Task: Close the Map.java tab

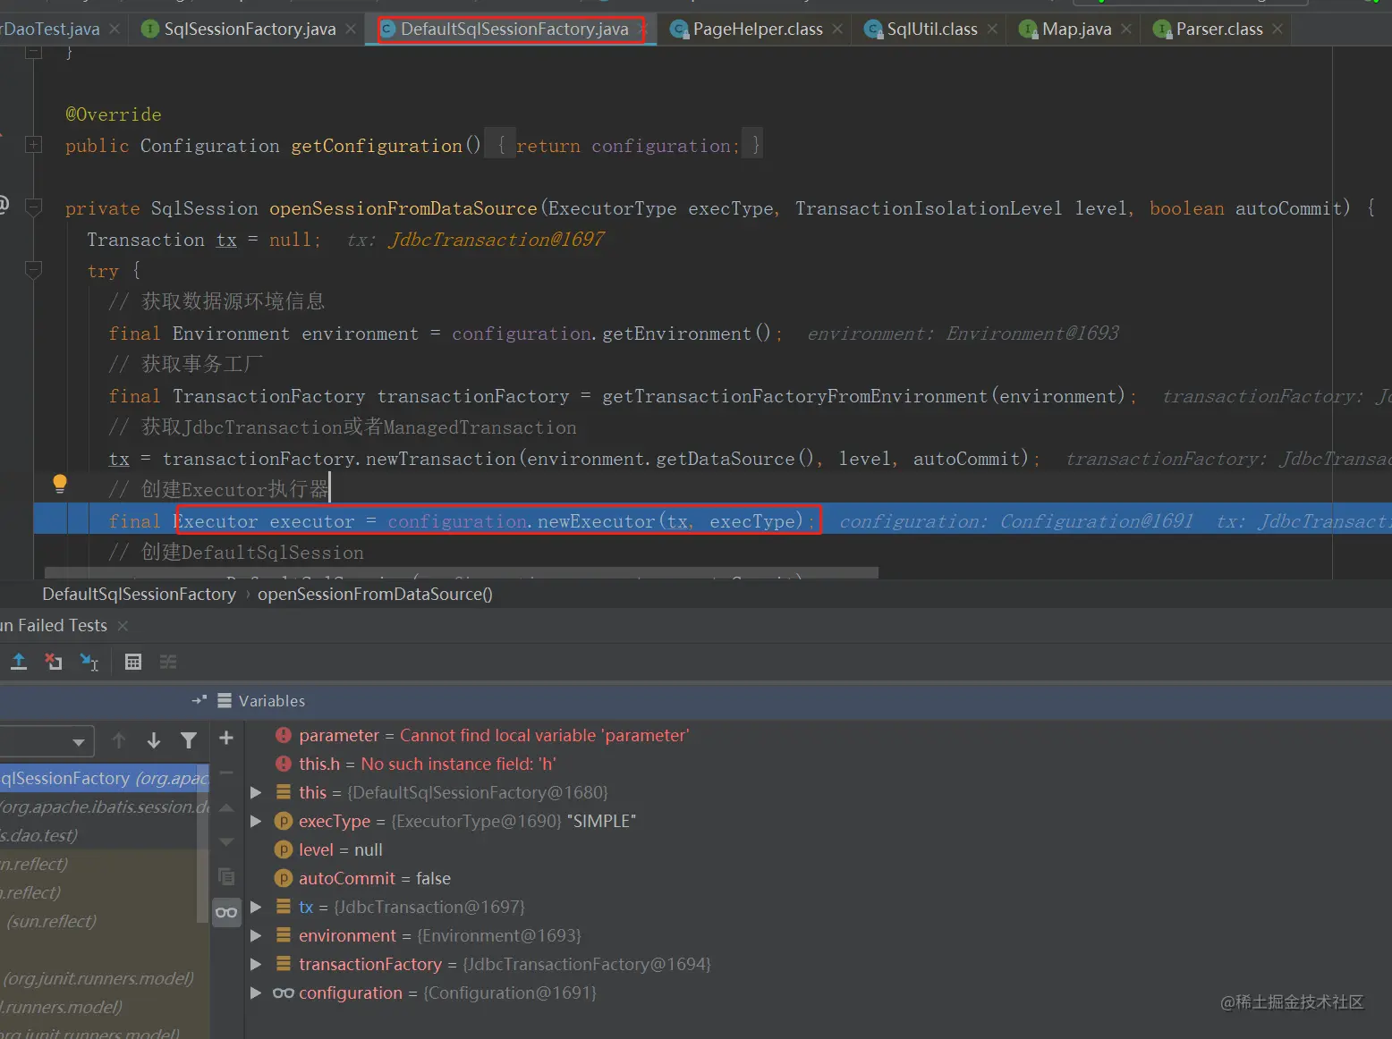Action: pyautogui.click(x=1126, y=30)
